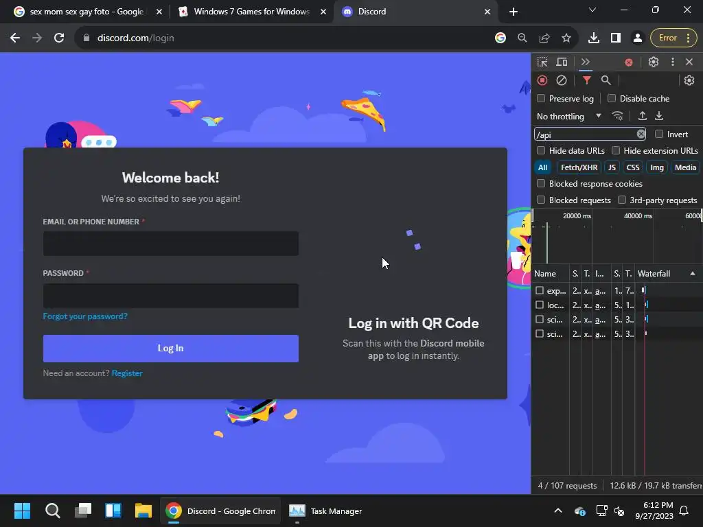Toggle the network filter funnel icon
This screenshot has width=703, height=527.
coord(586,80)
